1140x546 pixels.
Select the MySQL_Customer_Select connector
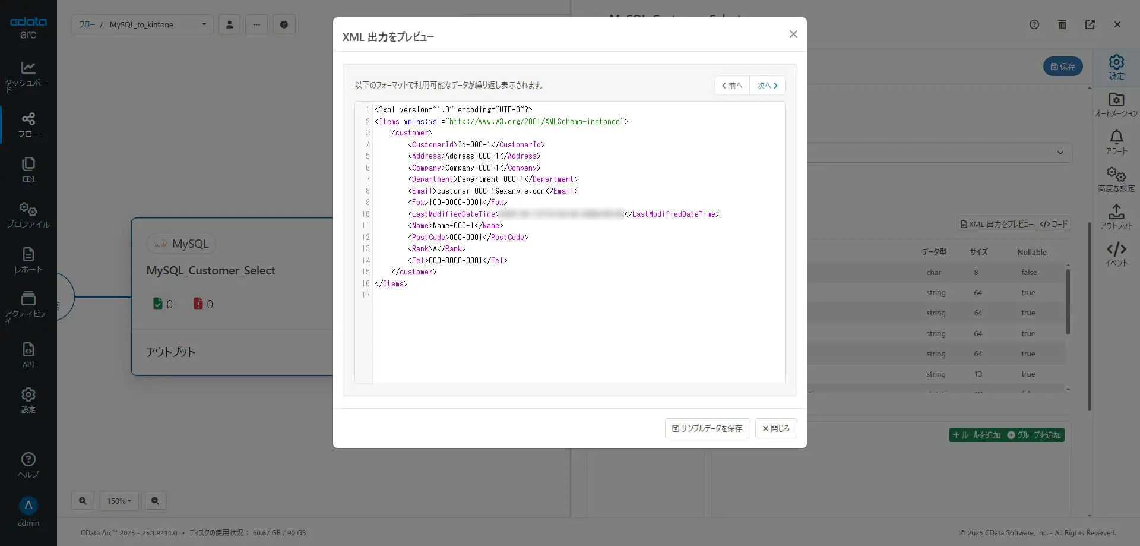point(211,270)
